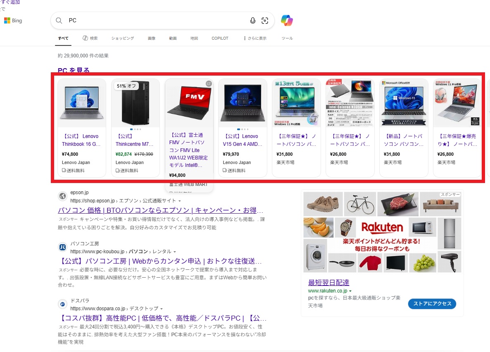The height and width of the screenshot is (352, 490).
Task: Expand the さらに表示 menu
Action: click(x=255, y=38)
